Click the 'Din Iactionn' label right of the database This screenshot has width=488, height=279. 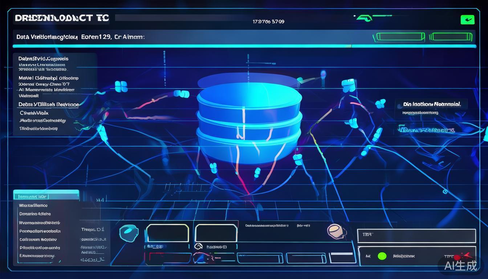[432, 104]
